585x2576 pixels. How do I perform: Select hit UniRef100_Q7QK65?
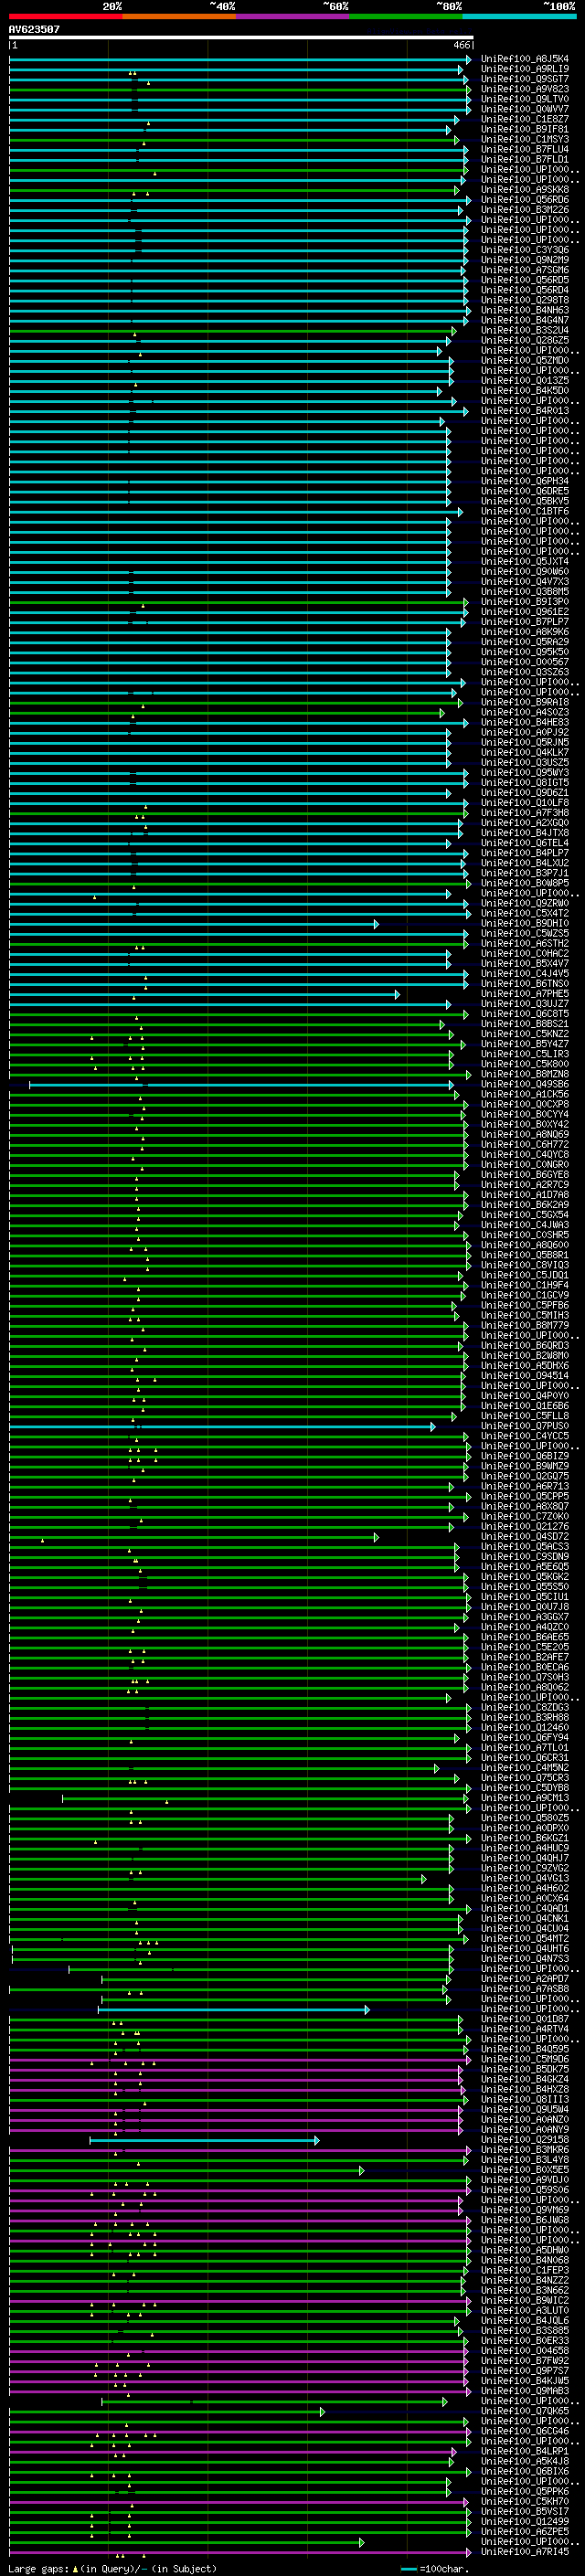(x=525, y=2411)
